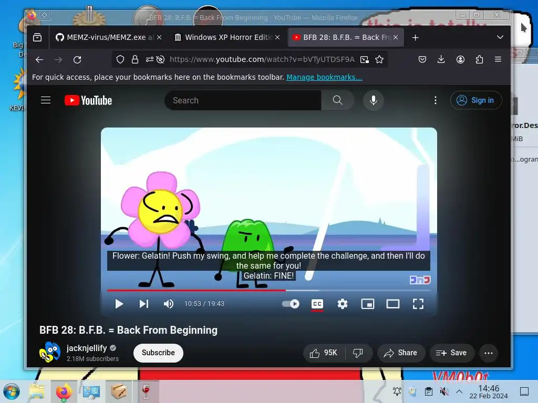Open Firefox application hamburger menu

[498, 60]
